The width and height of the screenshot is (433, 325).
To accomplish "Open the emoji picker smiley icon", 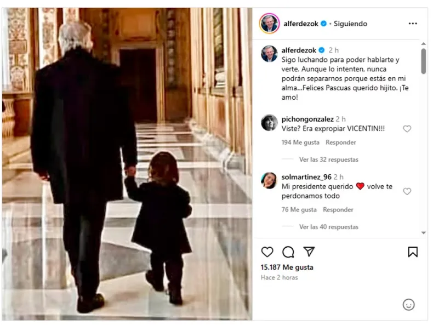I will (408, 305).
